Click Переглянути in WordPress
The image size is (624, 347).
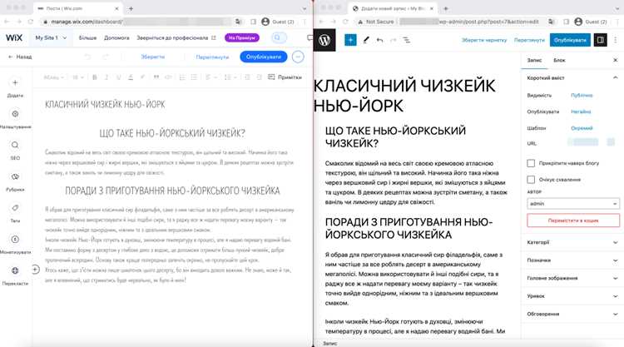pyautogui.click(x=529, y=40)
